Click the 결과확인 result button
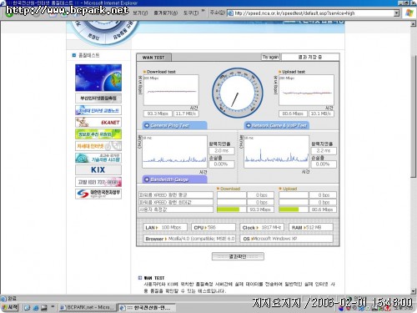Screen dimensions: 417x313 tap(238, 256)
